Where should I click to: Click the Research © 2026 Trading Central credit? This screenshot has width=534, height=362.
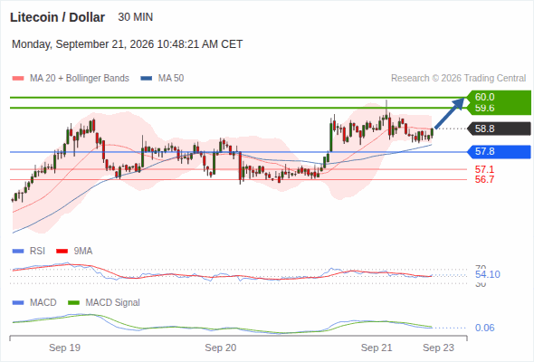pos(458,79)
